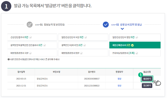Screen dimensions: 167x98
Task: Click the 접수번호 column header
Action: click(x=92, y=72)
